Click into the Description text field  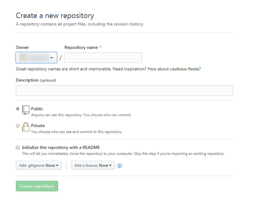[x=124, y=91]
